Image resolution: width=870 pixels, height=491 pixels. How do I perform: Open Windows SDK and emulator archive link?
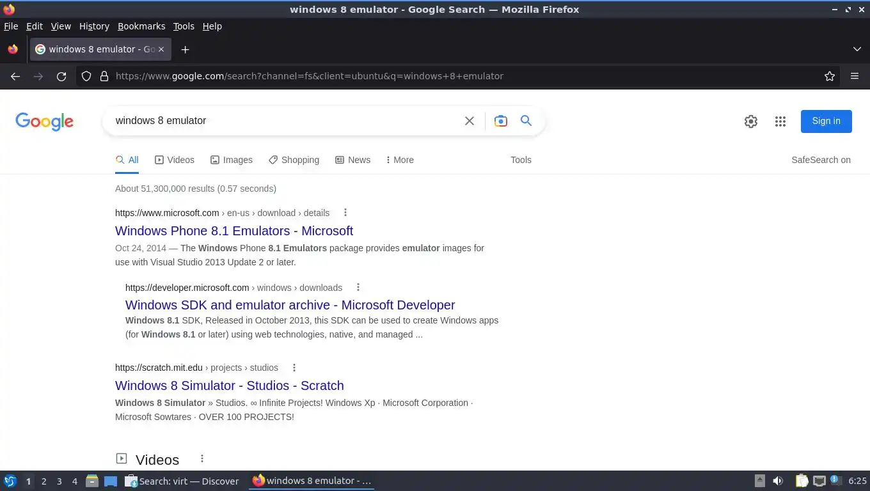290,305
